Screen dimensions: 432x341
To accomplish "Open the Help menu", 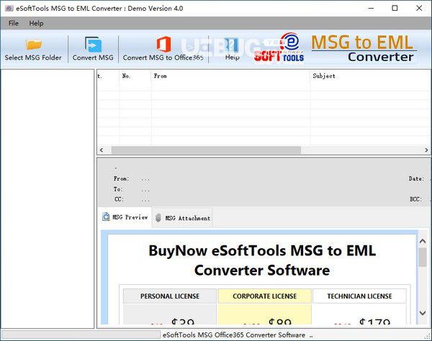I will coord(36,24).
